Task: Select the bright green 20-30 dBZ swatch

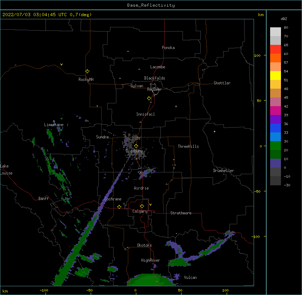Action: point(275,146)
